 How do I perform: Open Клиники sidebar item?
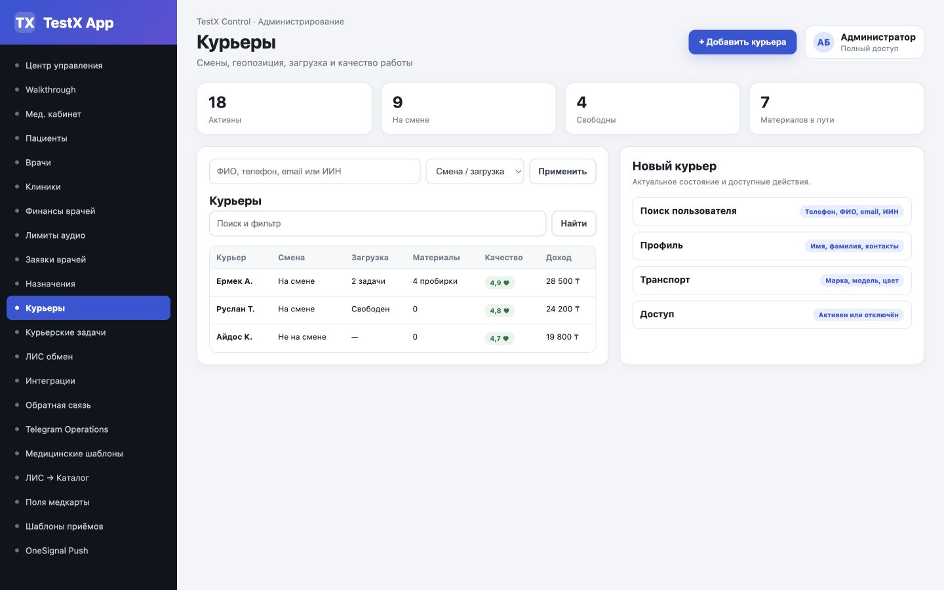pos(88,187)
